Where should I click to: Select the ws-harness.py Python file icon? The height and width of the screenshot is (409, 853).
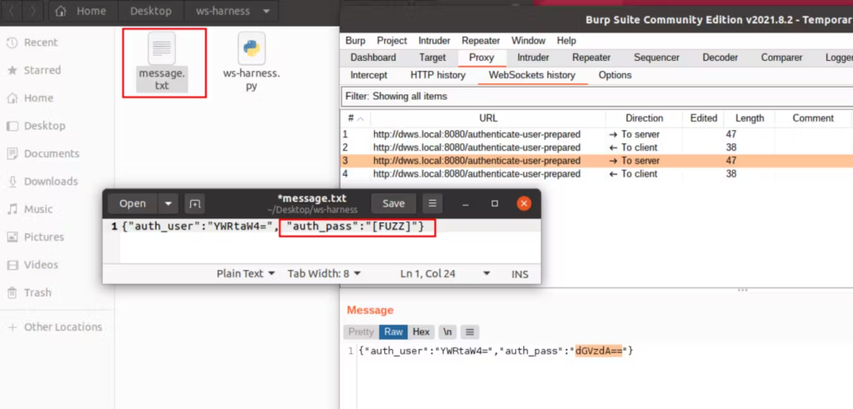coord(252,49)
